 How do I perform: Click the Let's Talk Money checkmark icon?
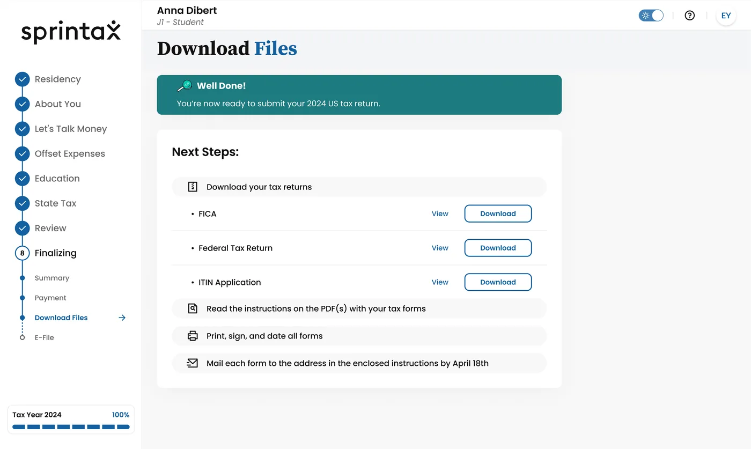[22, 129]
